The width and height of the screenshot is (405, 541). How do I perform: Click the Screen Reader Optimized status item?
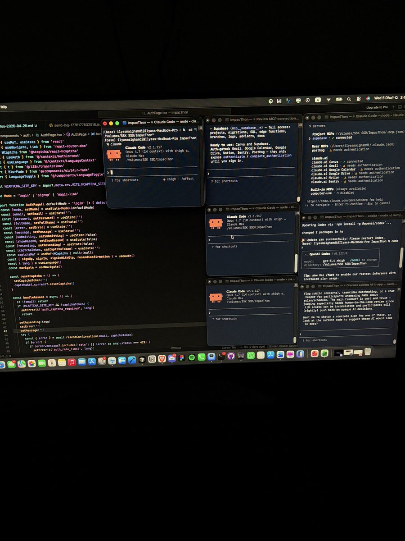coord(282,346)
